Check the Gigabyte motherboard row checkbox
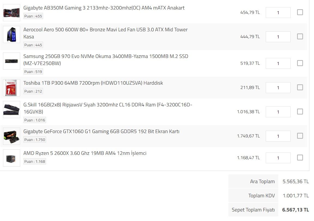Image resolution: width=314 pixels, height=221 pixels. [x=300, y=12]
